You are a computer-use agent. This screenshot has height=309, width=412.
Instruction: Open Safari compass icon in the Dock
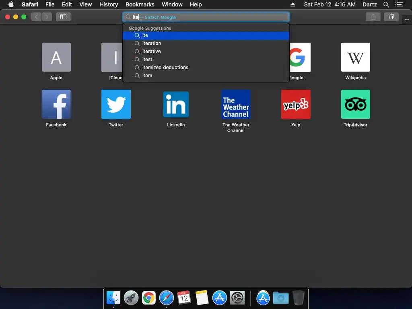[x=166, y=298]
